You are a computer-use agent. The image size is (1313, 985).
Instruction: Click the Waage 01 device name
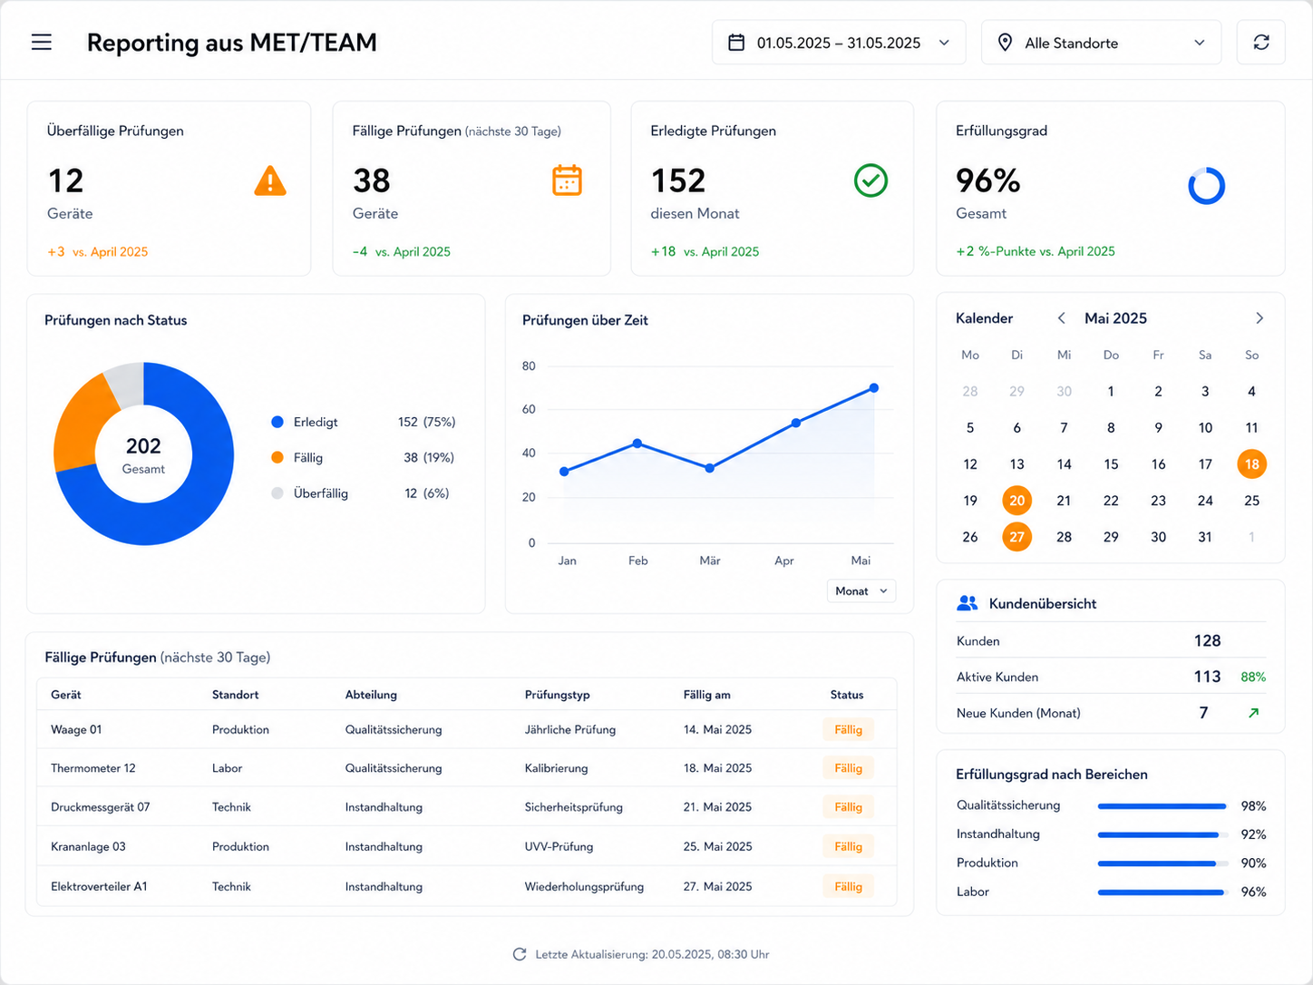point(76,729)
